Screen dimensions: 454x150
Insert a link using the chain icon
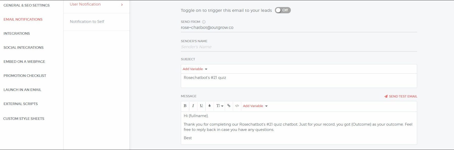tap(229, 106)
